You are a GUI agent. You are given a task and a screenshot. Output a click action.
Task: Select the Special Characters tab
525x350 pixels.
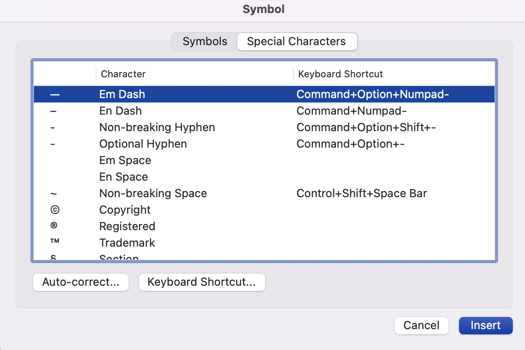point(296,42)
